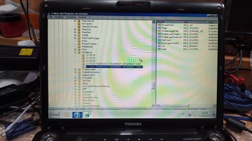Select the Svchost key
Screen dimensions: 252x141
tap(86, 95)
